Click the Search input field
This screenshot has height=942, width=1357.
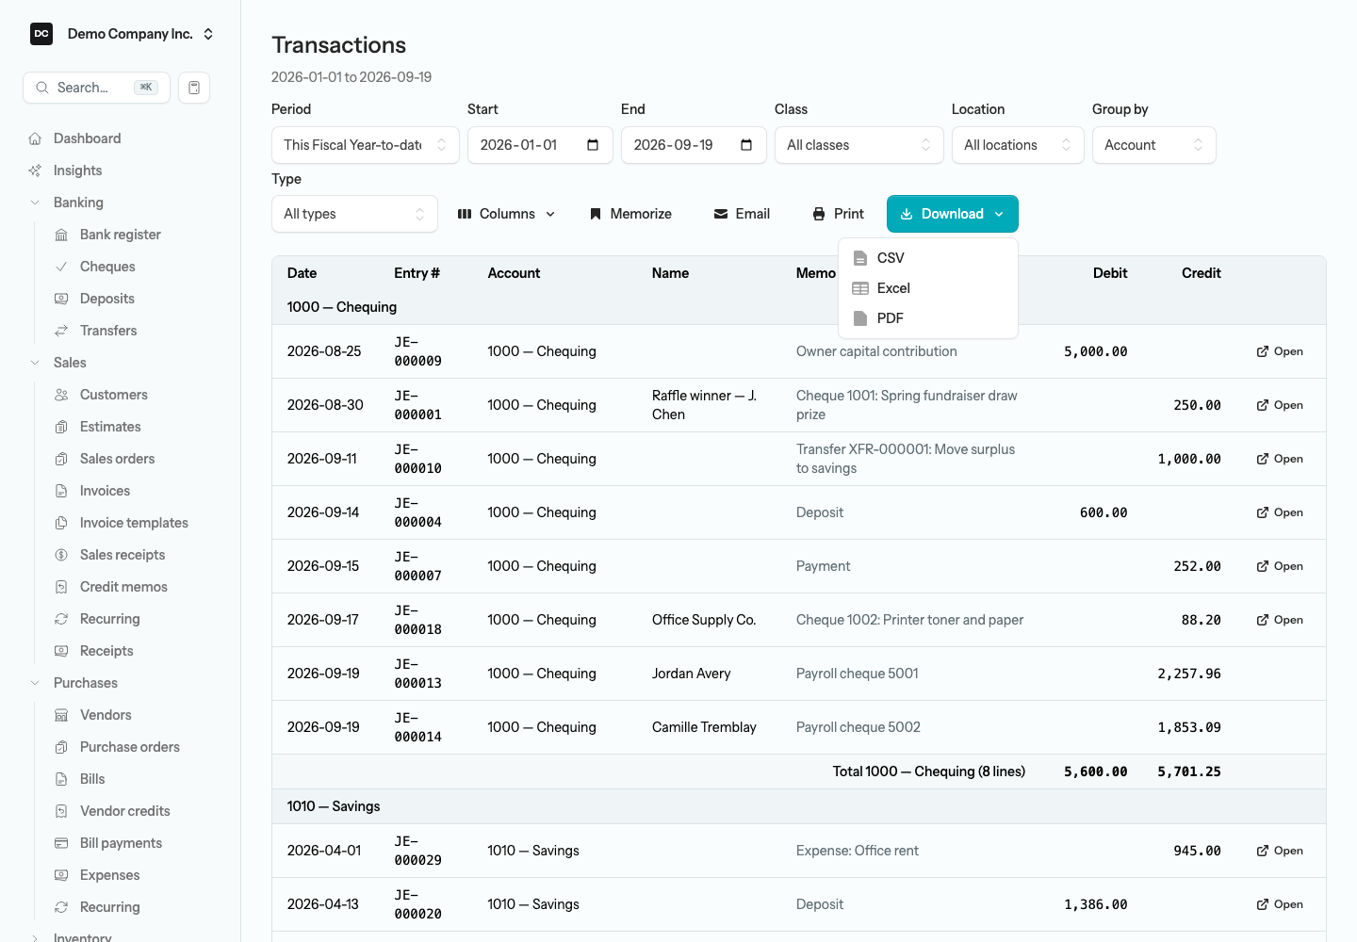96,88
